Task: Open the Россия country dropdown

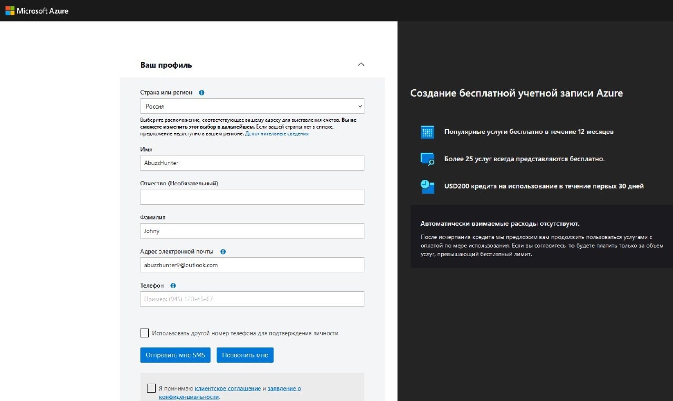Action: point(252,107)
